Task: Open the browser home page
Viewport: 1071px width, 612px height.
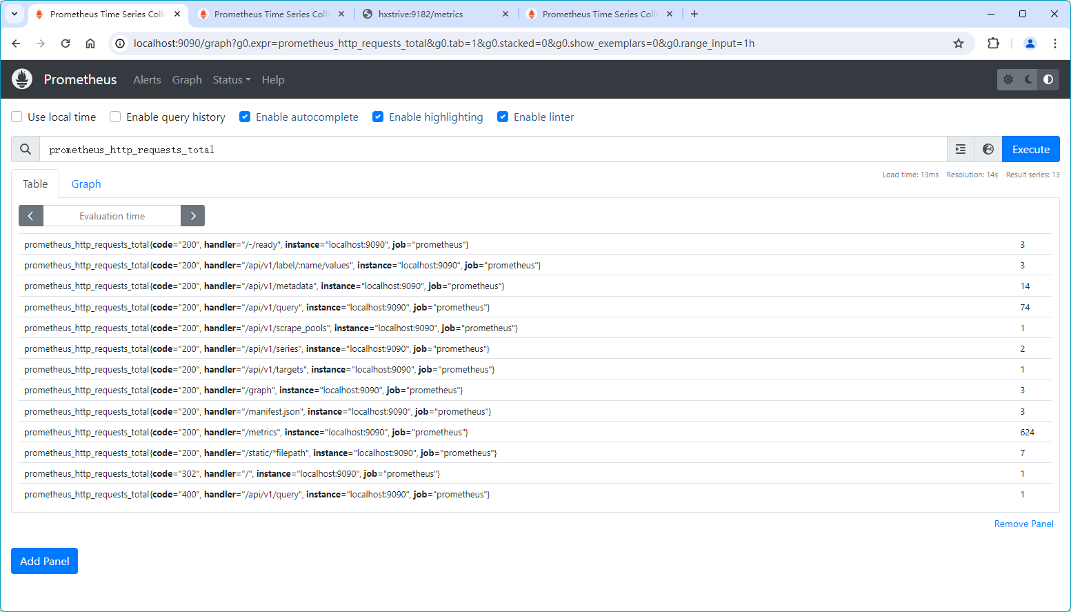Action: coord(90,43)
